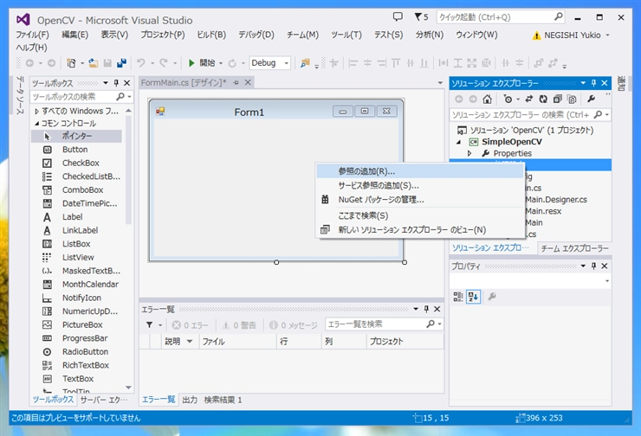Open the Properties panel object selector dropdown

click(x=607, y=281)
